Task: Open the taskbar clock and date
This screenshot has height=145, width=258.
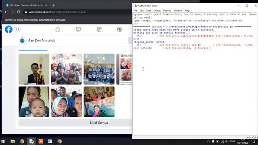Action: click(x=243, y=141)
